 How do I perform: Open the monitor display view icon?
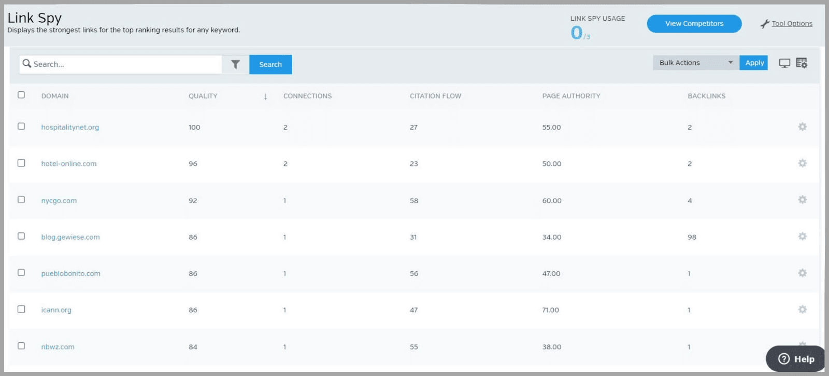pos(784,63)
